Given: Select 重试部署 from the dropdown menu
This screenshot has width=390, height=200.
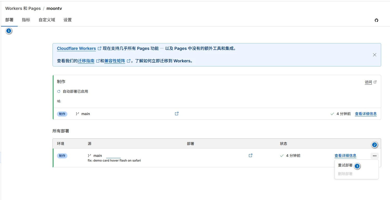Looking at the screenshot, I should tap(345, 165).
